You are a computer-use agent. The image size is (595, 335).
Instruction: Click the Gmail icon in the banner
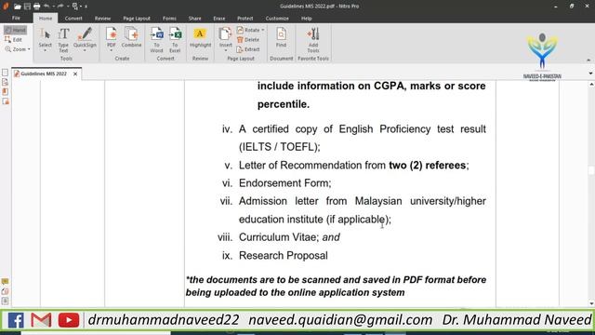tap(41, 320)
